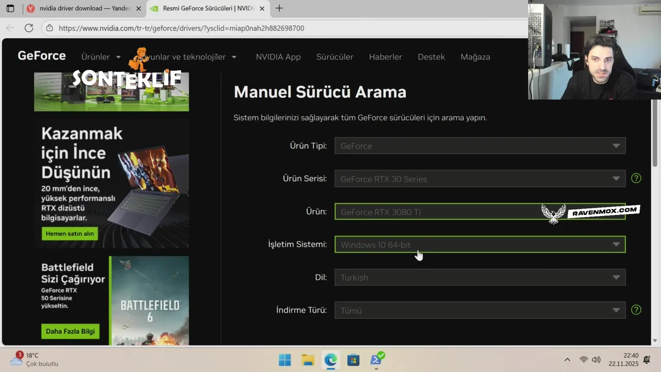Click the browser back arrow

point(10,28)
